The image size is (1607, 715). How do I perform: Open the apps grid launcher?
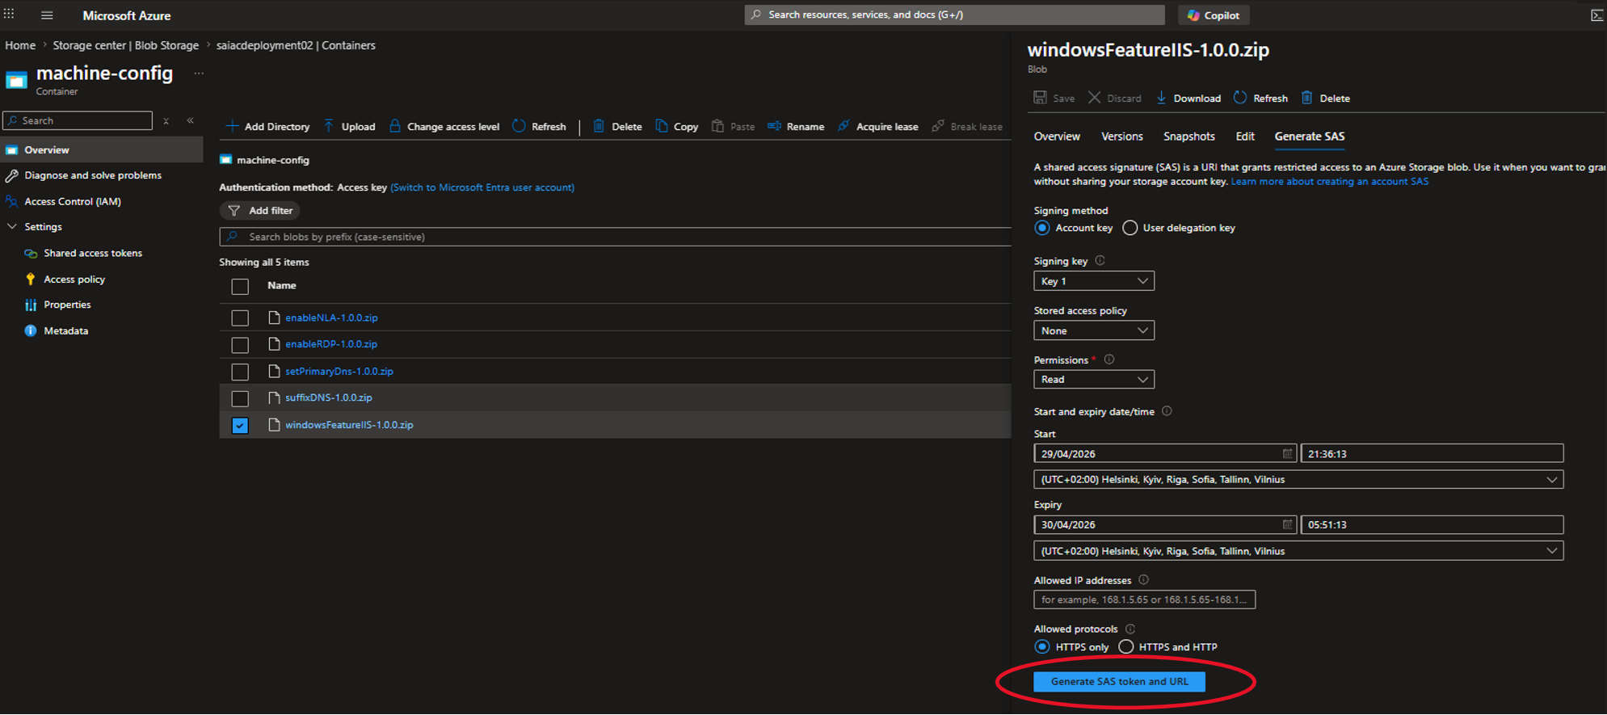(9, 14)
